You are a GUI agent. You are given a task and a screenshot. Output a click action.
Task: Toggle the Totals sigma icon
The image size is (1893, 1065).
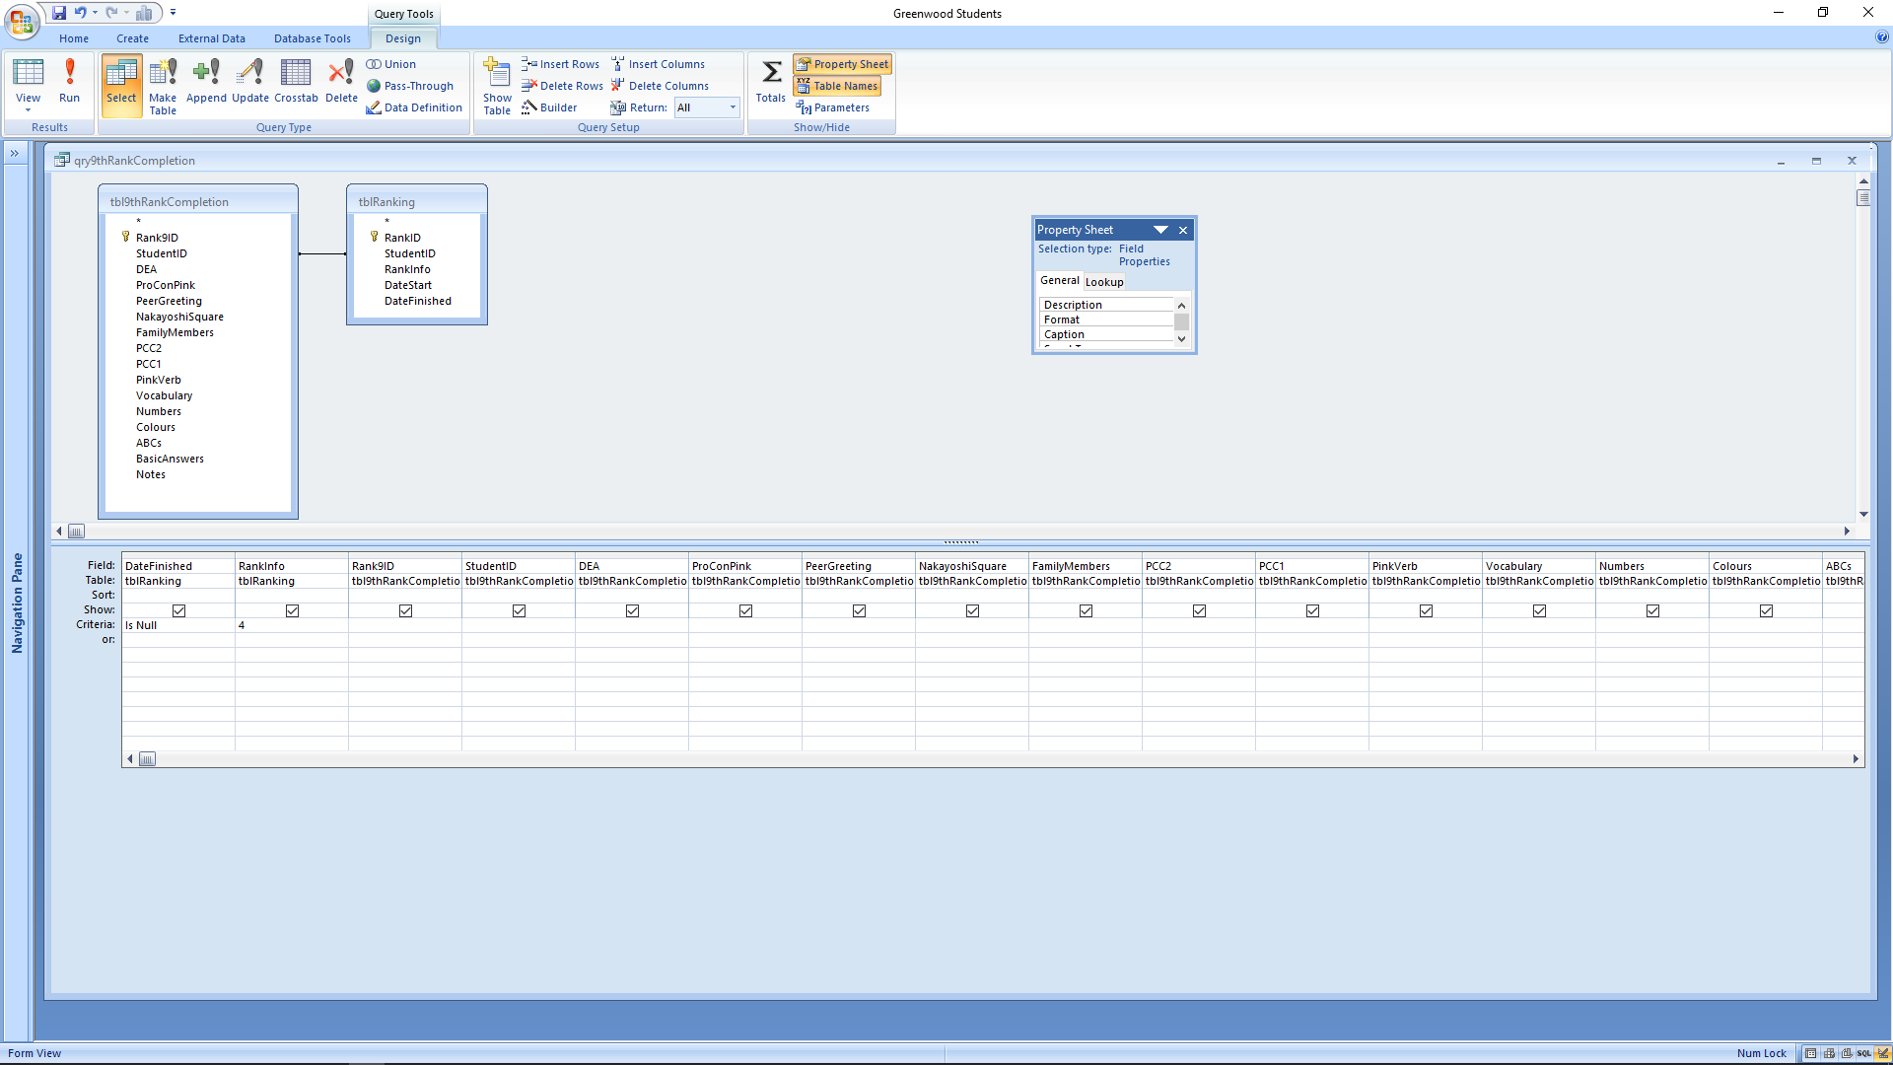771,81
